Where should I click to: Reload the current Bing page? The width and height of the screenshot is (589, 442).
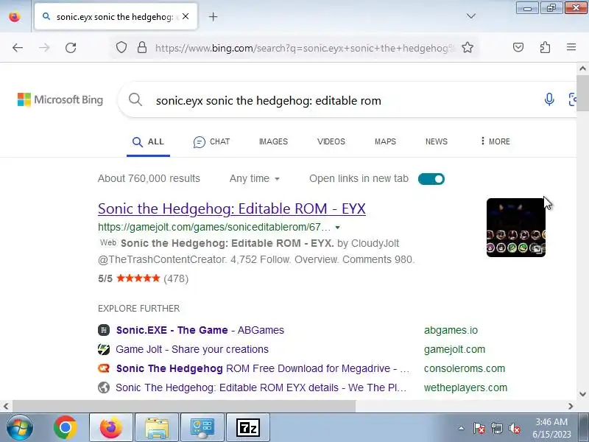point(71,48)
